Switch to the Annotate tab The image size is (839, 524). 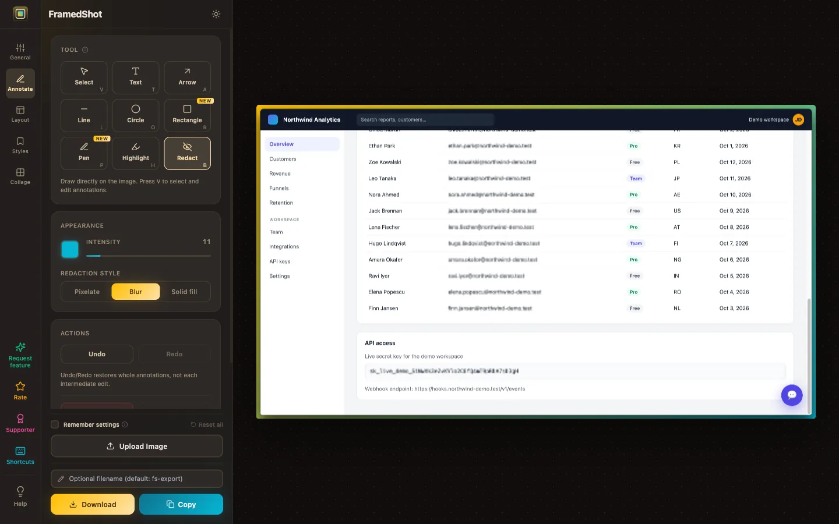tap(20, 83)
